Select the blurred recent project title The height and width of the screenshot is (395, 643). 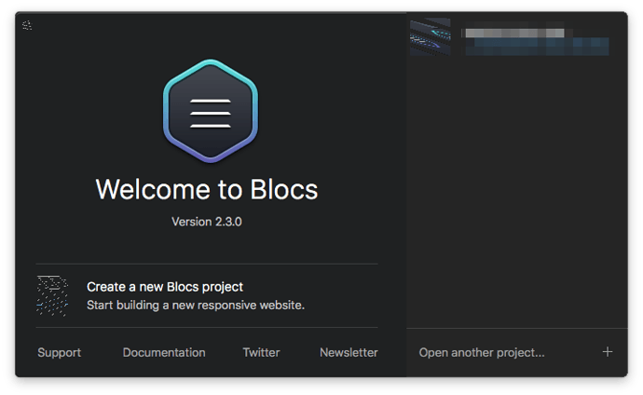click(x=514, y=32)
